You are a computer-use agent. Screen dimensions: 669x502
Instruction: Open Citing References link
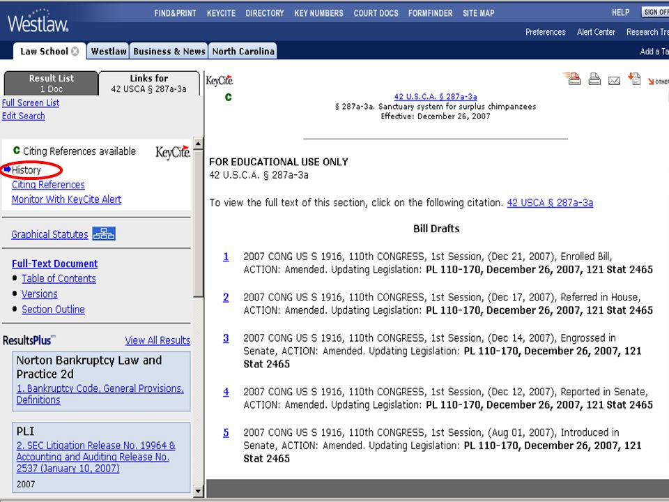coord(48,185)
